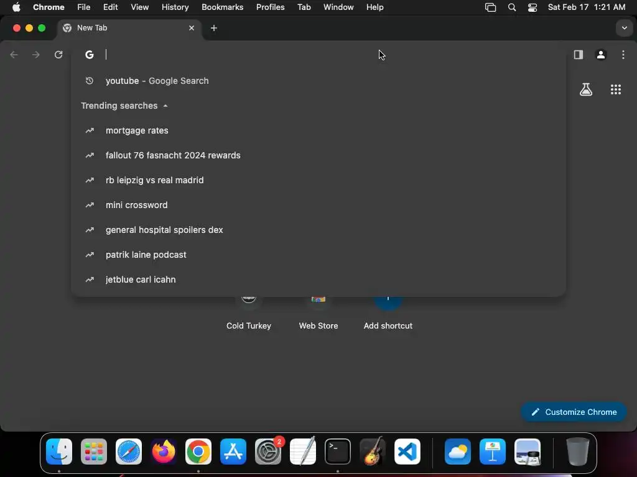Image resolution: width=637 pixels, height=477 pixels.
Task: Open the Tab menu in menu bar
Action: pyautogui.click(x=304, y=7)
